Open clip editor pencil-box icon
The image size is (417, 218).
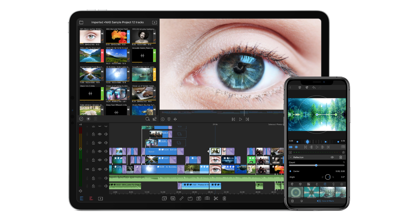[x=190, y=198]
